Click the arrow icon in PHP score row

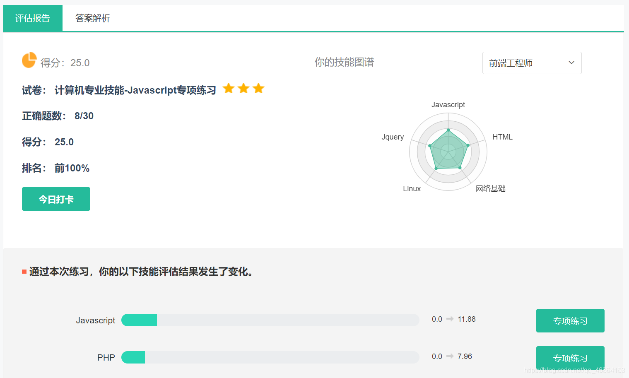(x=450, y=356)
